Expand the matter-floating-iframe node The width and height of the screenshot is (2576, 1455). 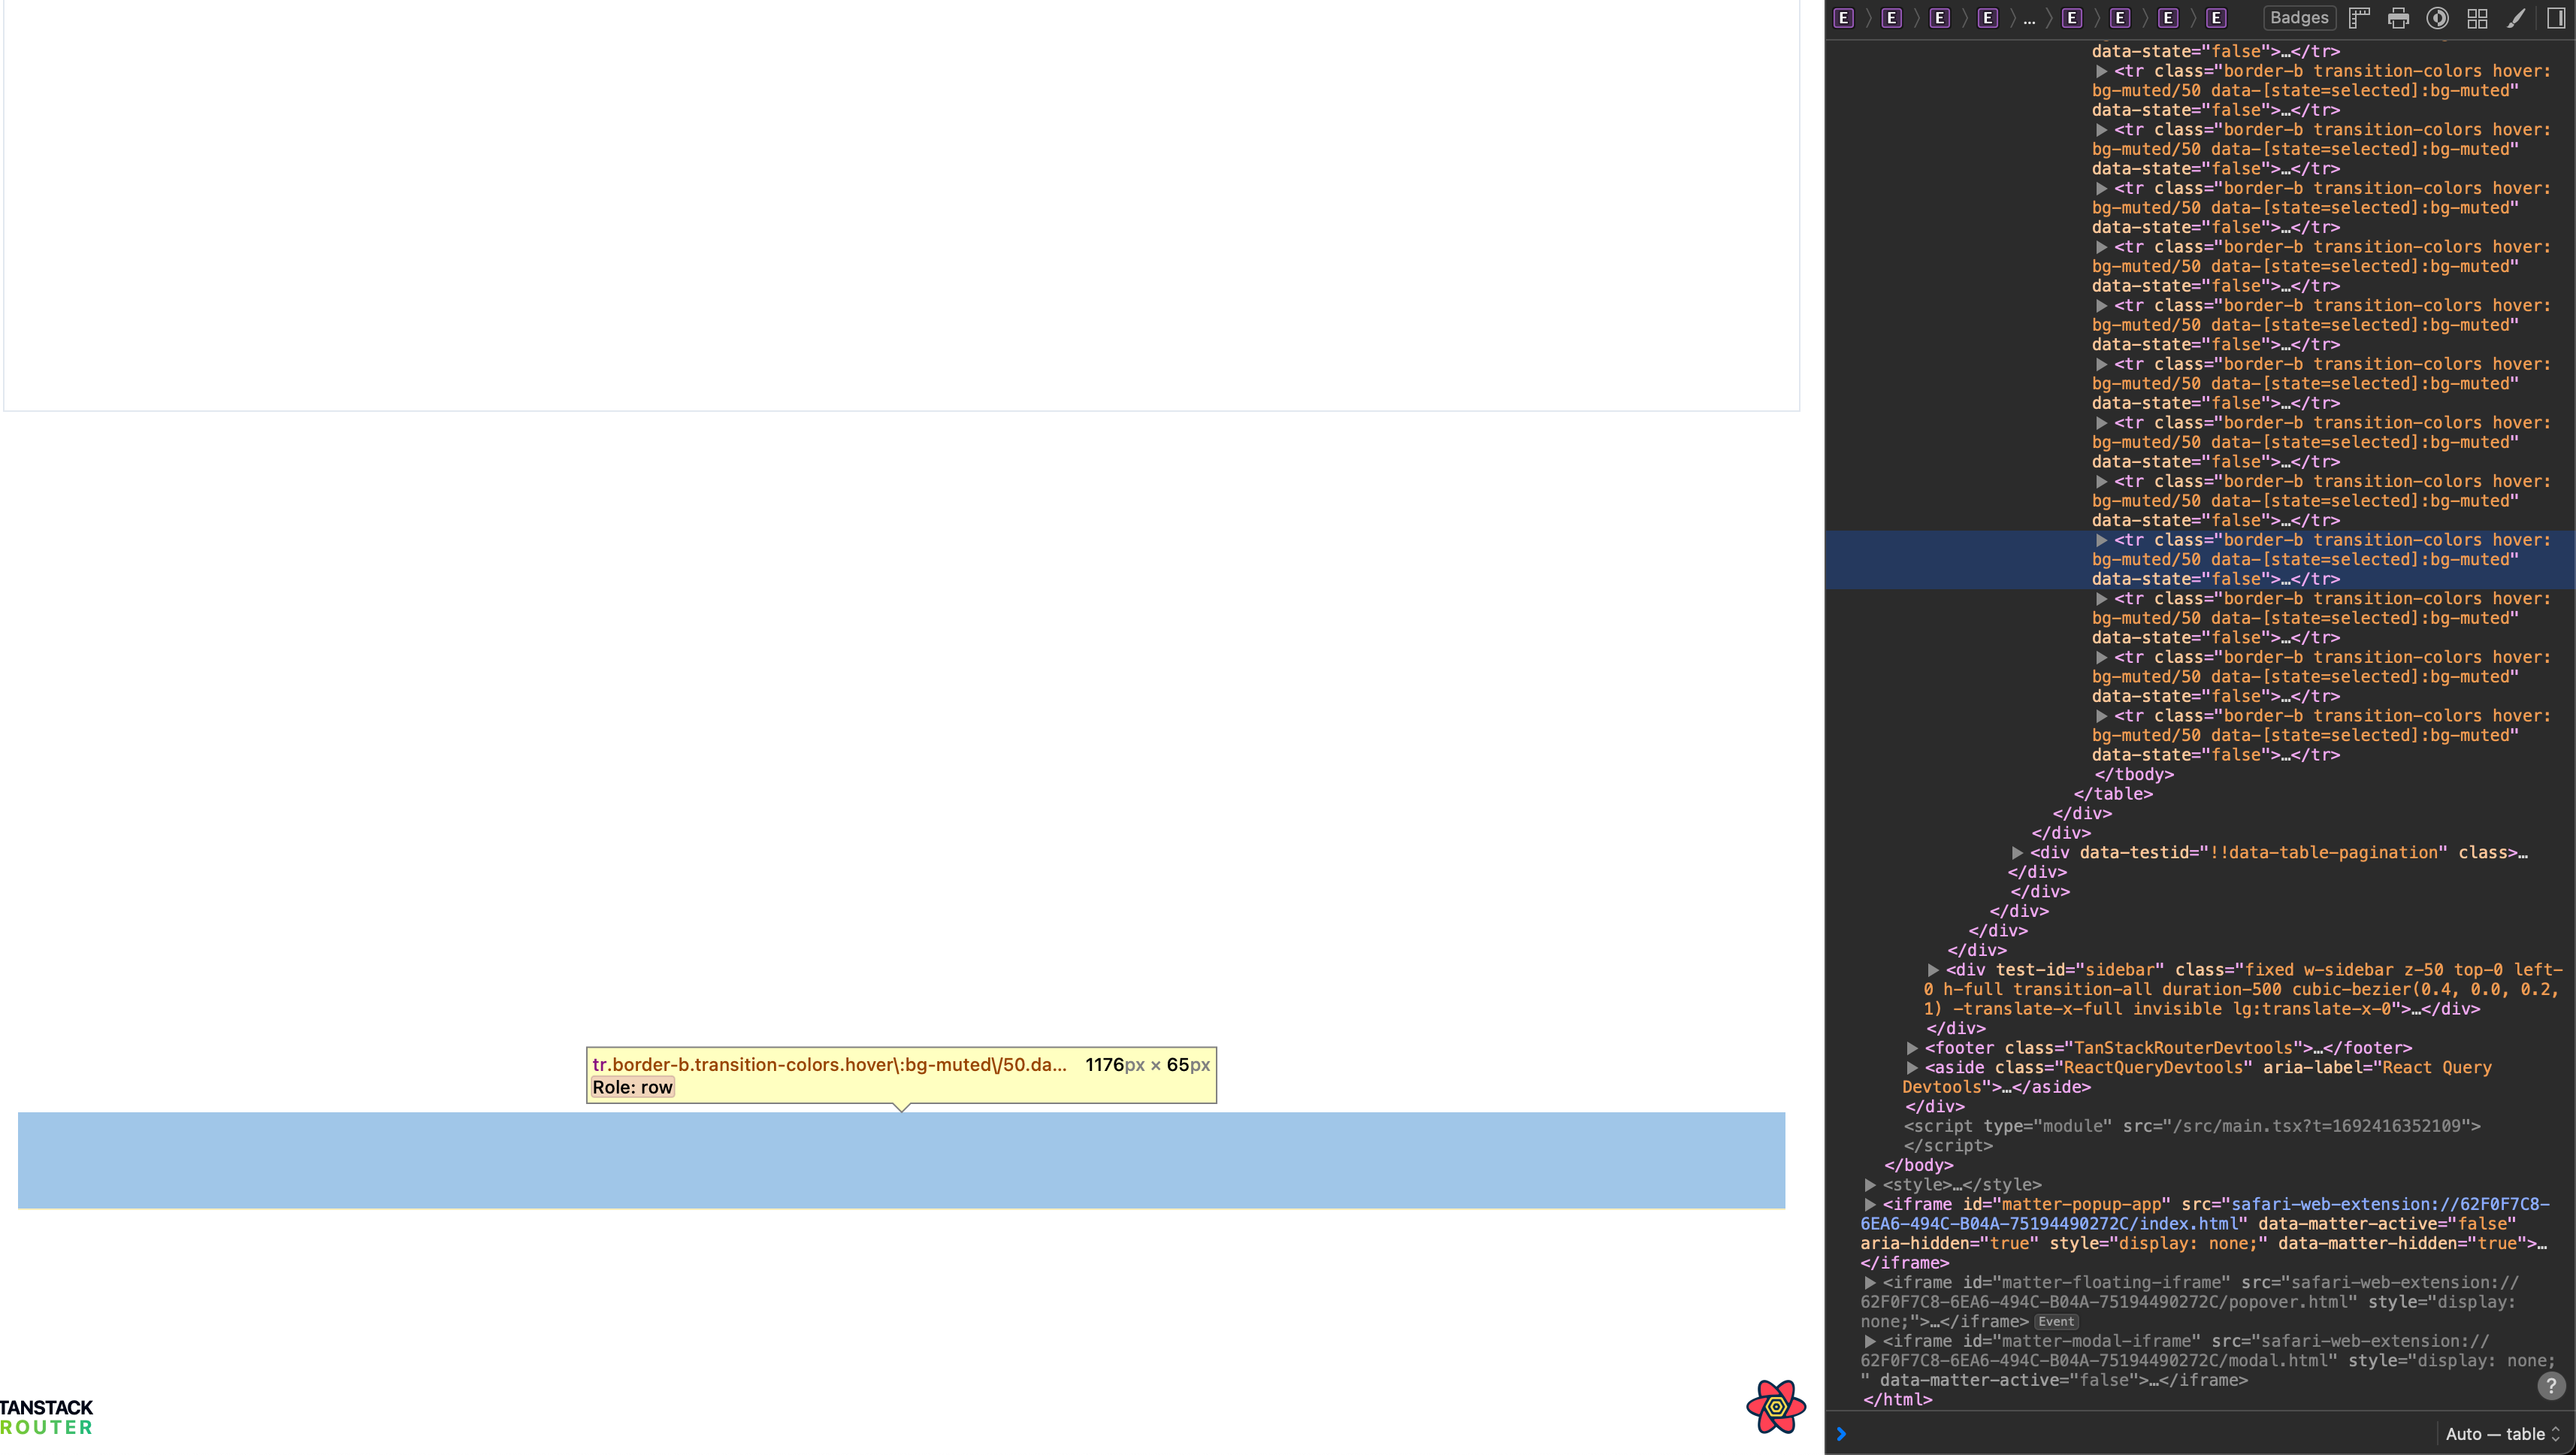tap(1870, 1283)
